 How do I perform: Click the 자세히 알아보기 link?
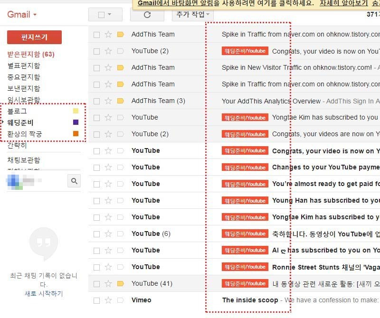(343, 3)
